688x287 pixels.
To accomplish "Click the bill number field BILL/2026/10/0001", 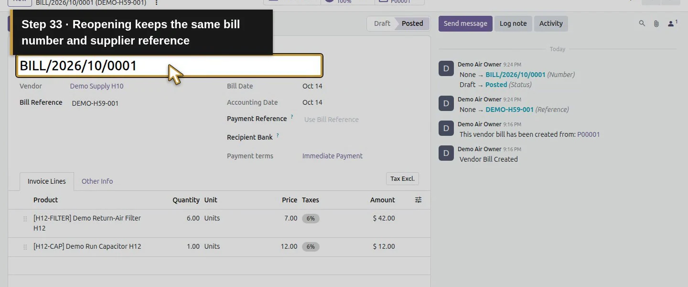I will (170, 66).
